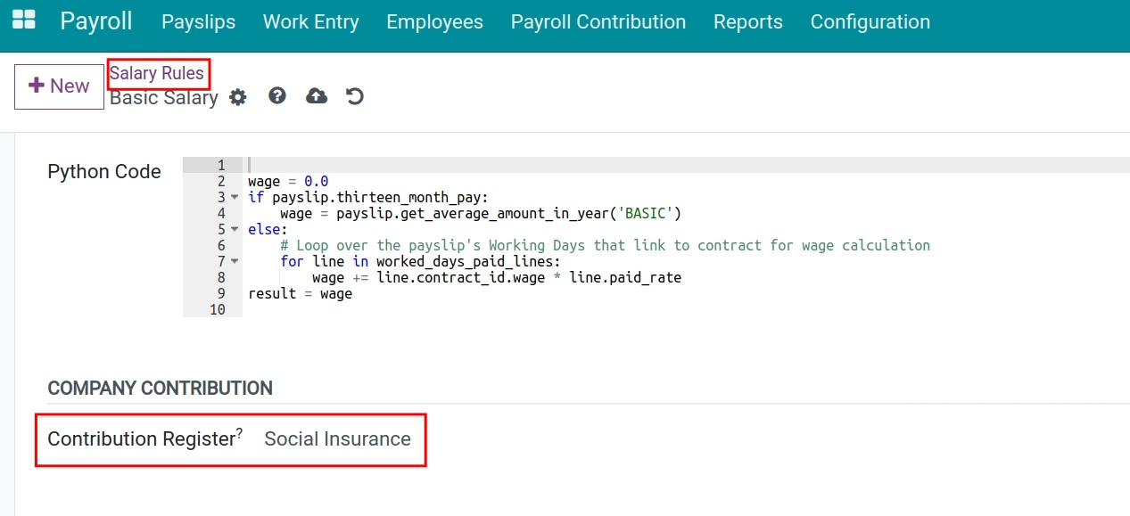The width and height of the screenshot is (1130, 516).
Task: Save manually with the cloud upload icon
Action: [x=317, y=95]
